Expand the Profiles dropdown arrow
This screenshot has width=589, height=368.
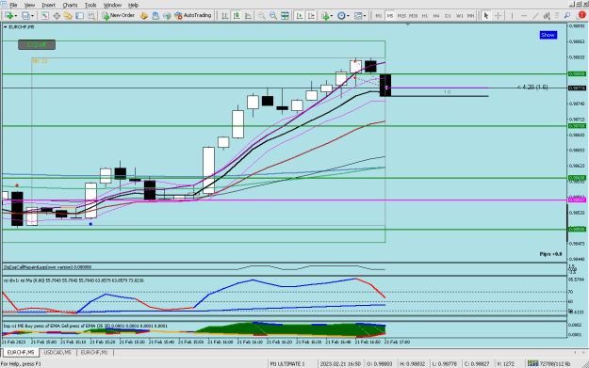33,16
